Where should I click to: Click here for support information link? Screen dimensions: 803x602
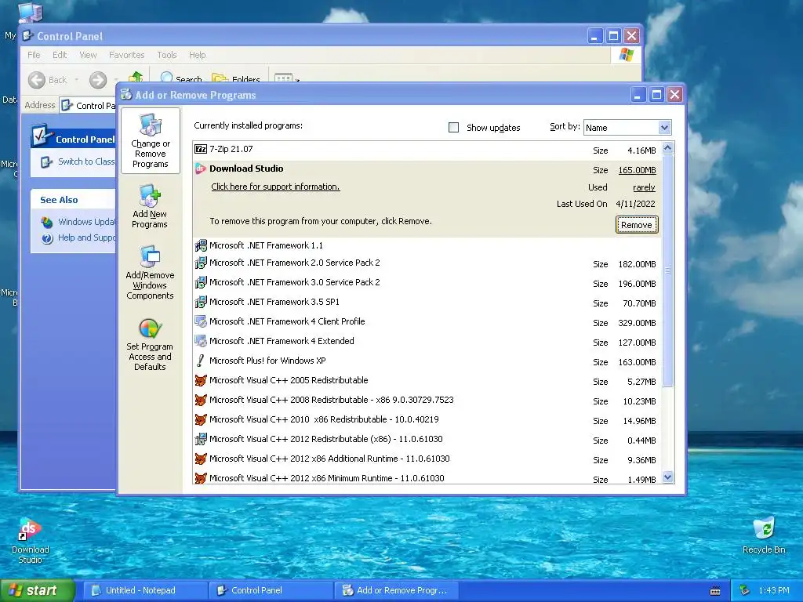[x=275, y=187]
